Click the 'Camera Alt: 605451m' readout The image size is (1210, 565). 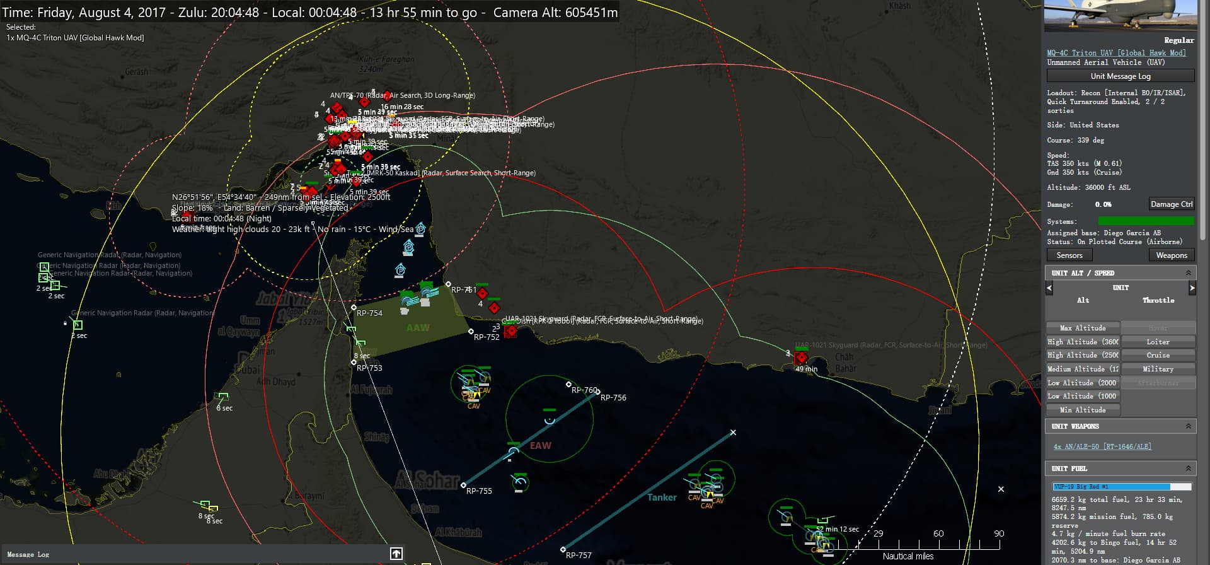tap(555, 13)
